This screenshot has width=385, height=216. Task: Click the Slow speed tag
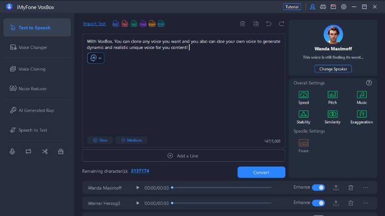pos(100,140)
